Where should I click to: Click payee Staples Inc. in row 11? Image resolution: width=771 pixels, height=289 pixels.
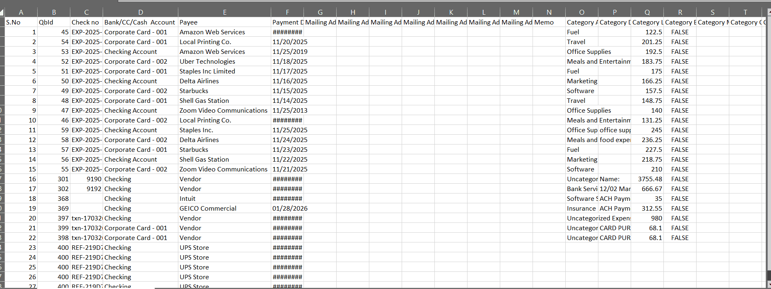pyautogui.click(x=225, y=130)
